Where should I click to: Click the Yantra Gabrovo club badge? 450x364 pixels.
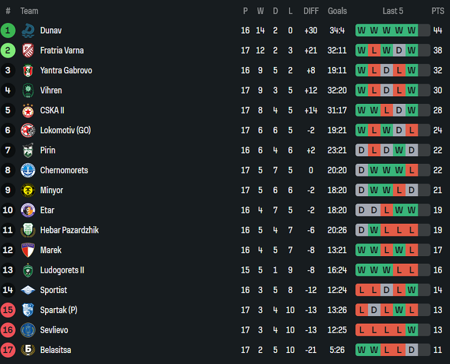28,70
